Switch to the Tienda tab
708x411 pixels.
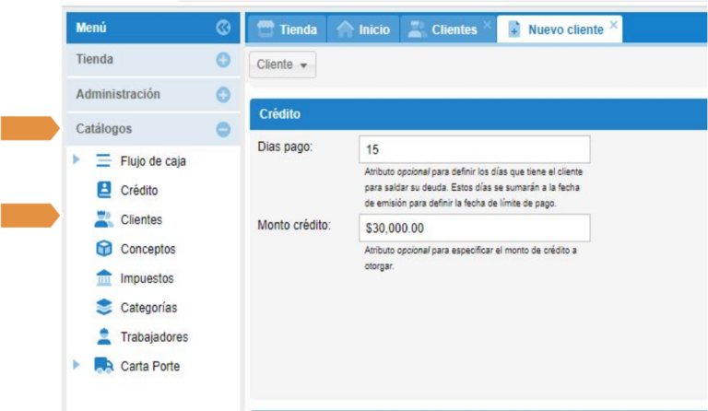287,29
